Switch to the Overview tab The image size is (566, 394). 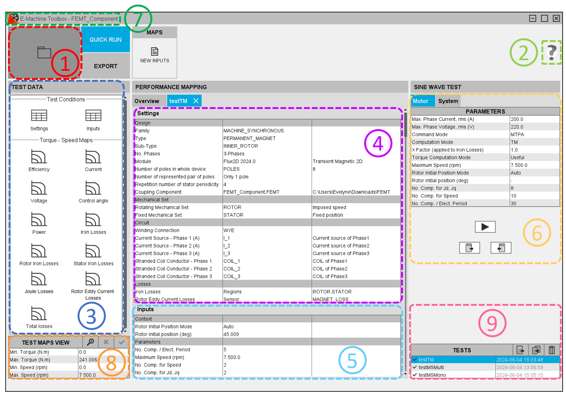click(147, 101)
